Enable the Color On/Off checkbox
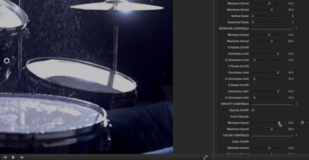This screenshot has width=309, height=160. (x=253, y=142)
